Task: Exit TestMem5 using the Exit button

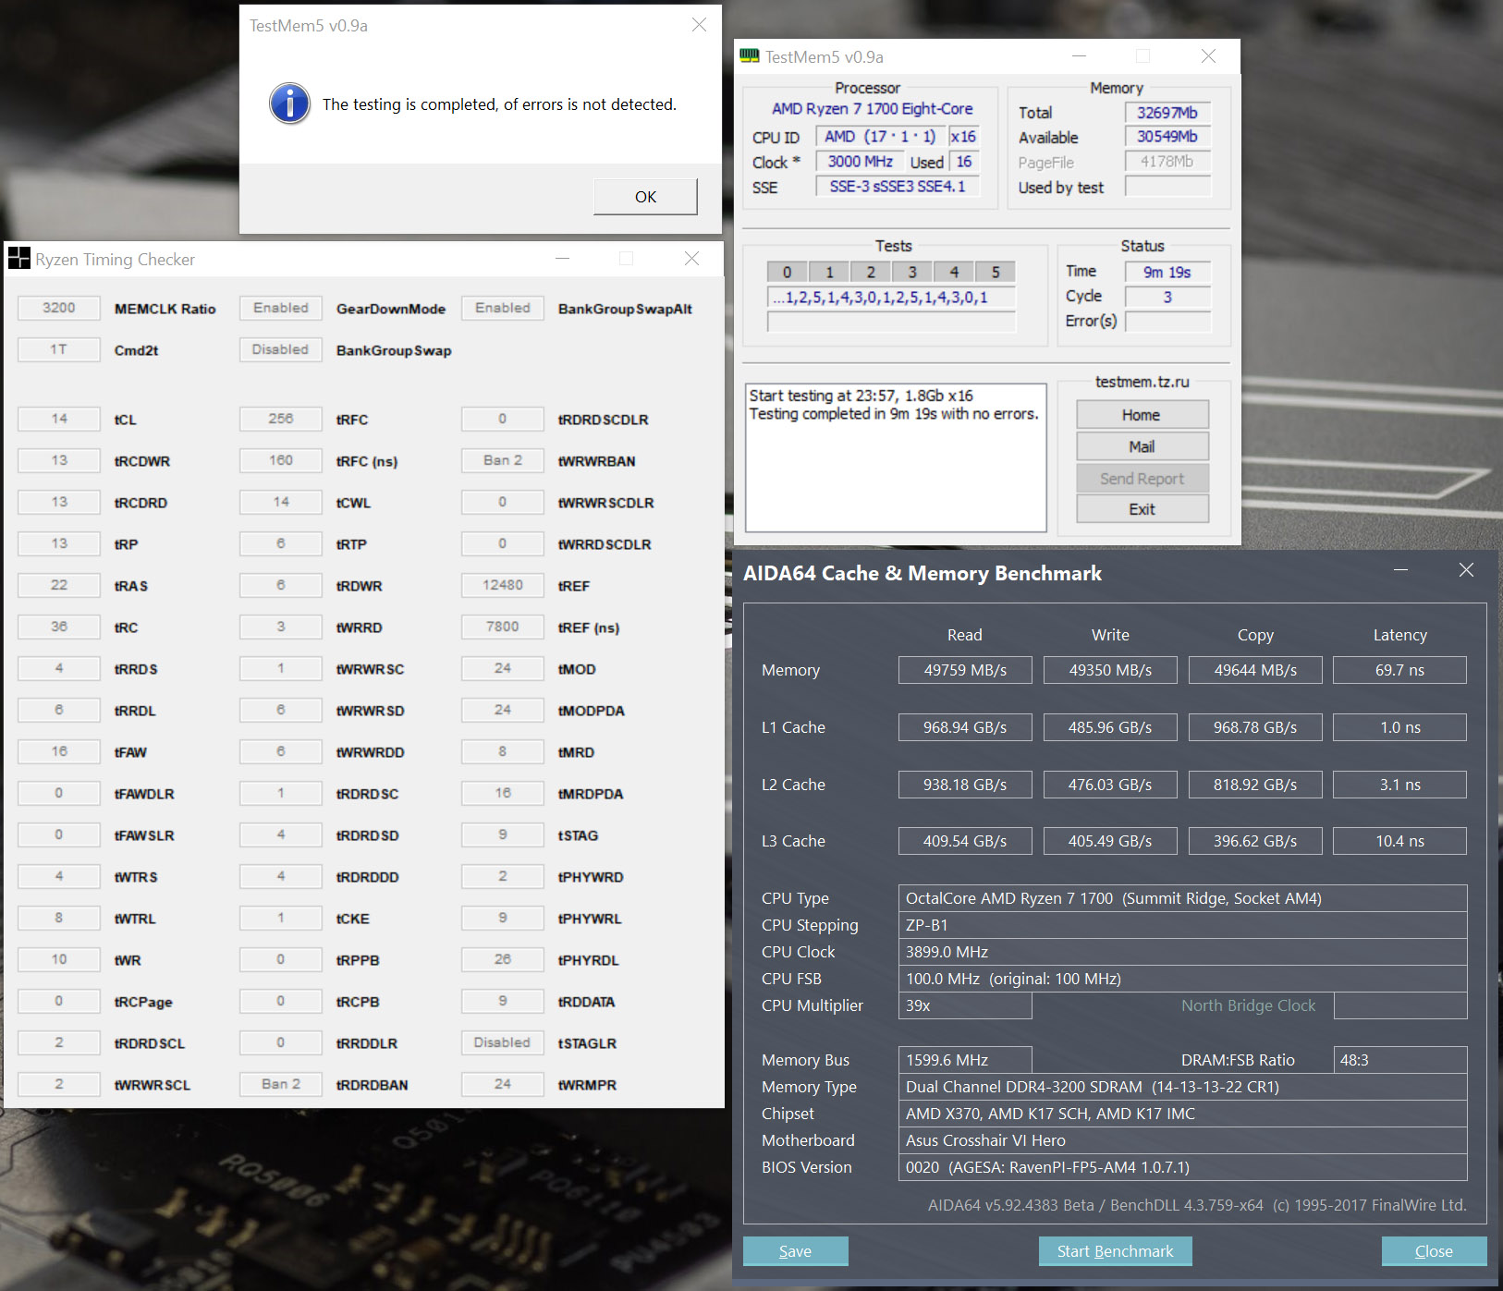Action: (1142, 509)
